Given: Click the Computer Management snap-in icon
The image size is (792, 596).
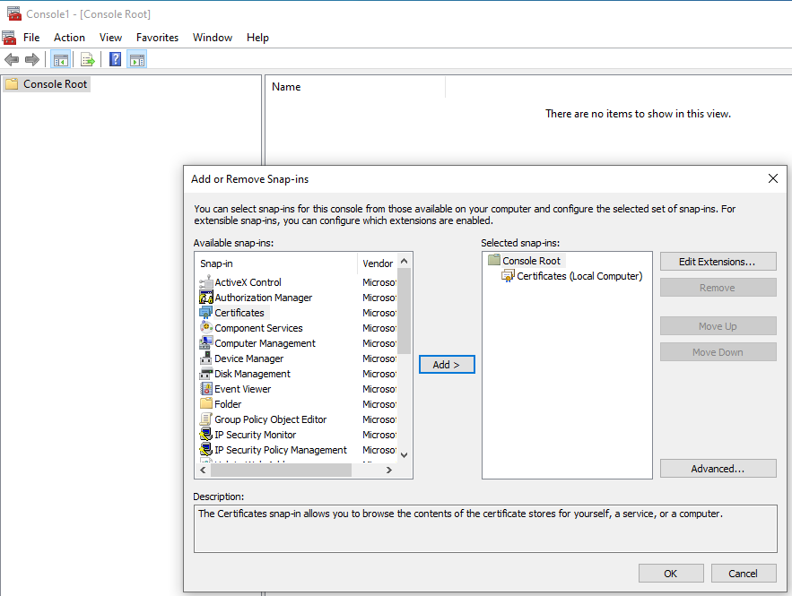Looking at the screenshot, I should point(205,342).
